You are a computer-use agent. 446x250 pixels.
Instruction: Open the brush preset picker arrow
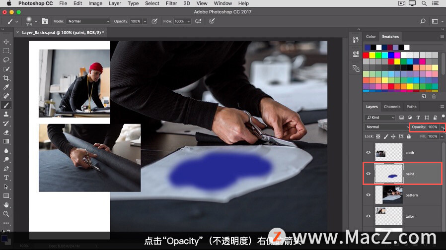coord(36,22)
